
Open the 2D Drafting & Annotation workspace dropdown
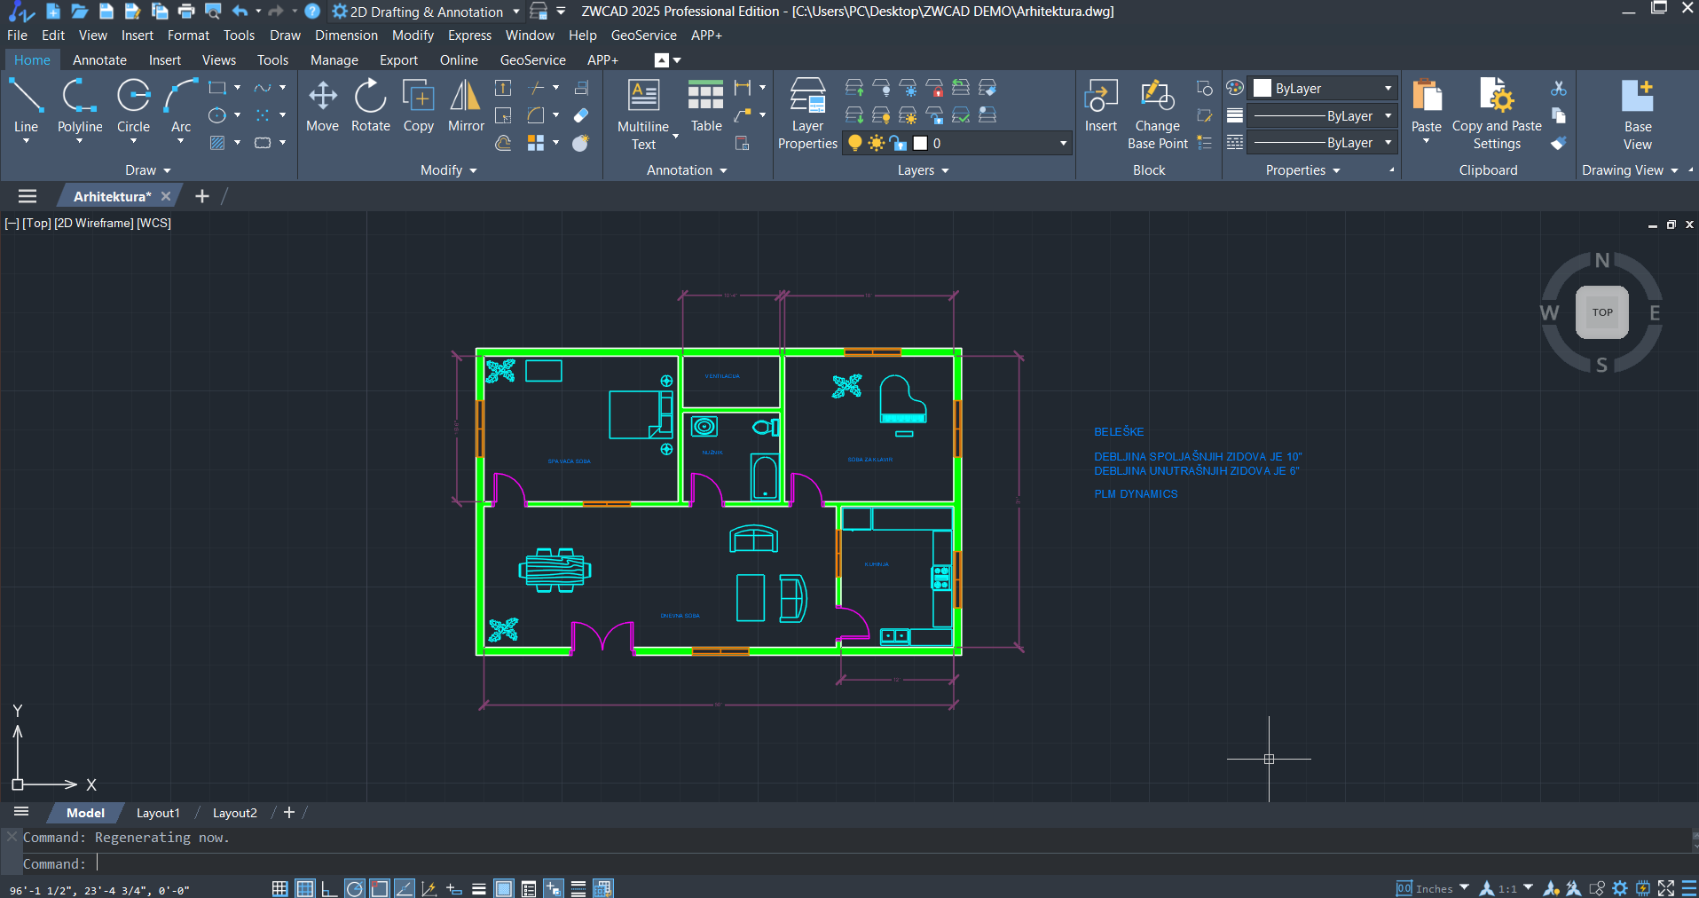coord(516,12)
